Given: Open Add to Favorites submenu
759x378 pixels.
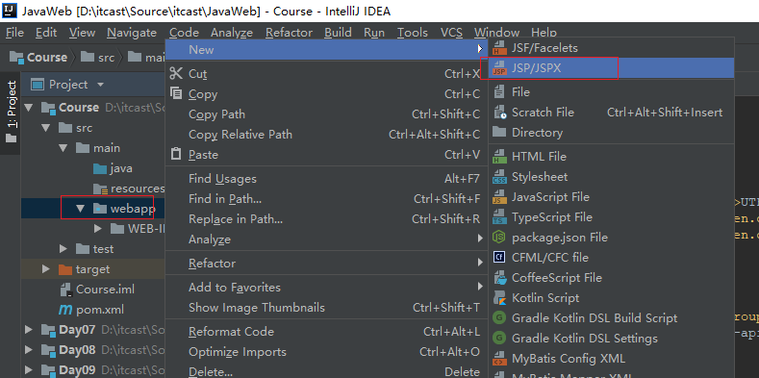Looking at the screenshot, I should click(x=327, y=288).
